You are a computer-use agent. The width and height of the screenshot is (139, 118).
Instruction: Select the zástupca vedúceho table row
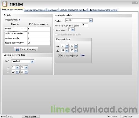pyautogui.click(x=28, y=34)
